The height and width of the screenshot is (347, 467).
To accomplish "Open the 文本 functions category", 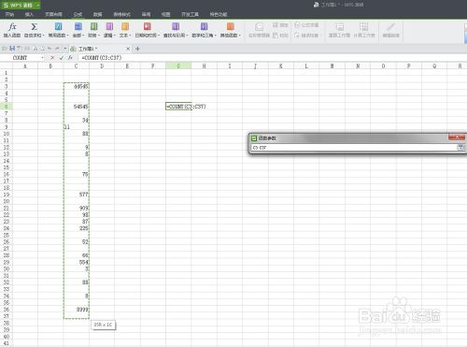I will click(x=125, y=30).
